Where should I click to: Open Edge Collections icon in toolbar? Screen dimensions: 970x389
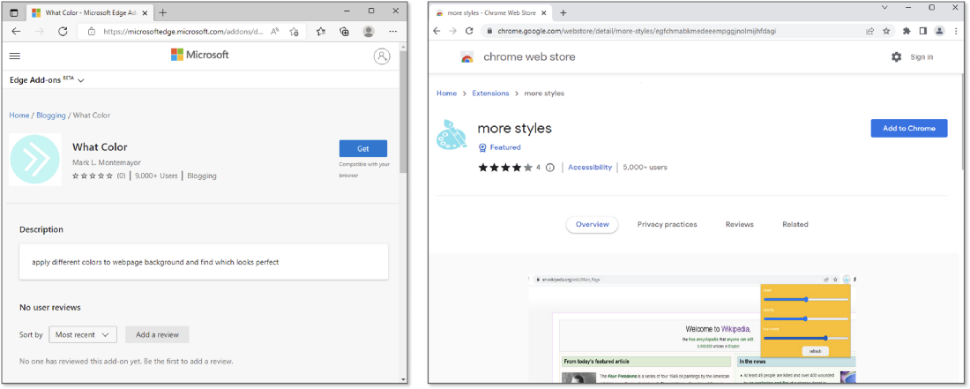pos(345,31)
